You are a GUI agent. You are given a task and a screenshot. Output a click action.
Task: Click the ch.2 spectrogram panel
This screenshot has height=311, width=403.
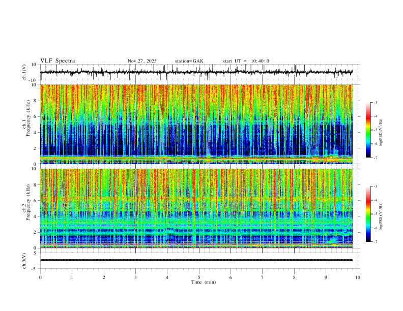[x=196, y=208]
